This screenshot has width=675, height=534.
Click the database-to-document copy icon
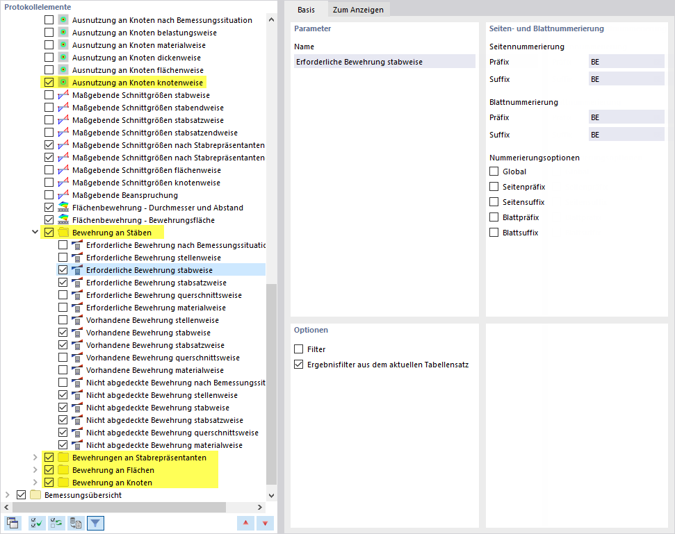click(76, 523)
